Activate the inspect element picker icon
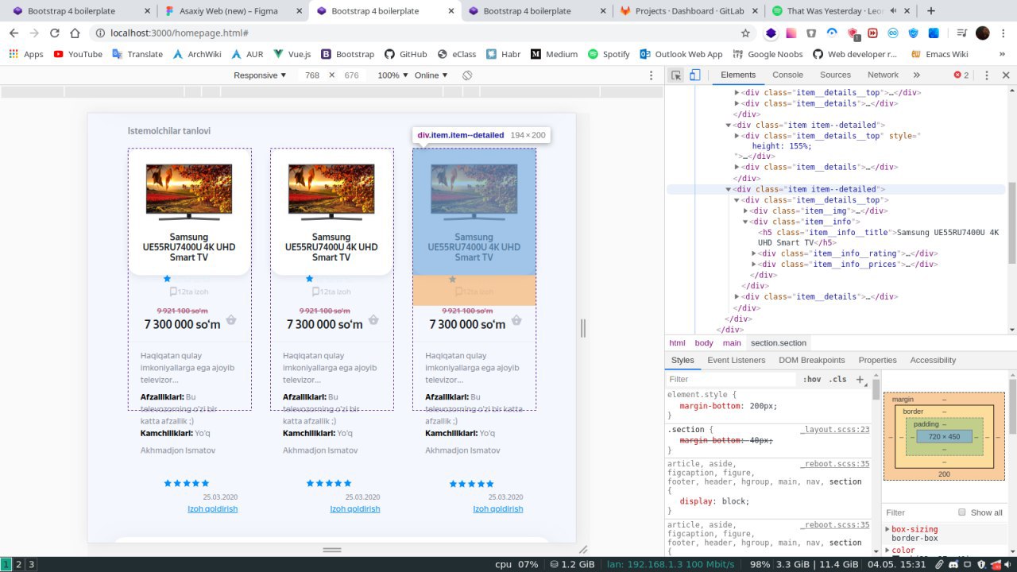This screenshot has width=1017, height=572. [x=675, y=75]
